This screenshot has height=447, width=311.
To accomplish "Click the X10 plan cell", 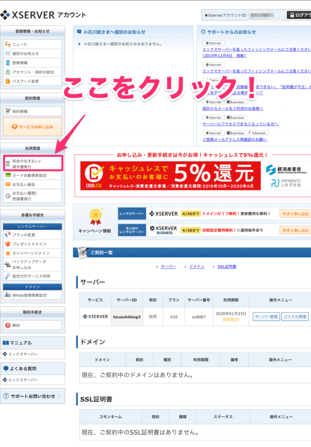I will [174, 317].
